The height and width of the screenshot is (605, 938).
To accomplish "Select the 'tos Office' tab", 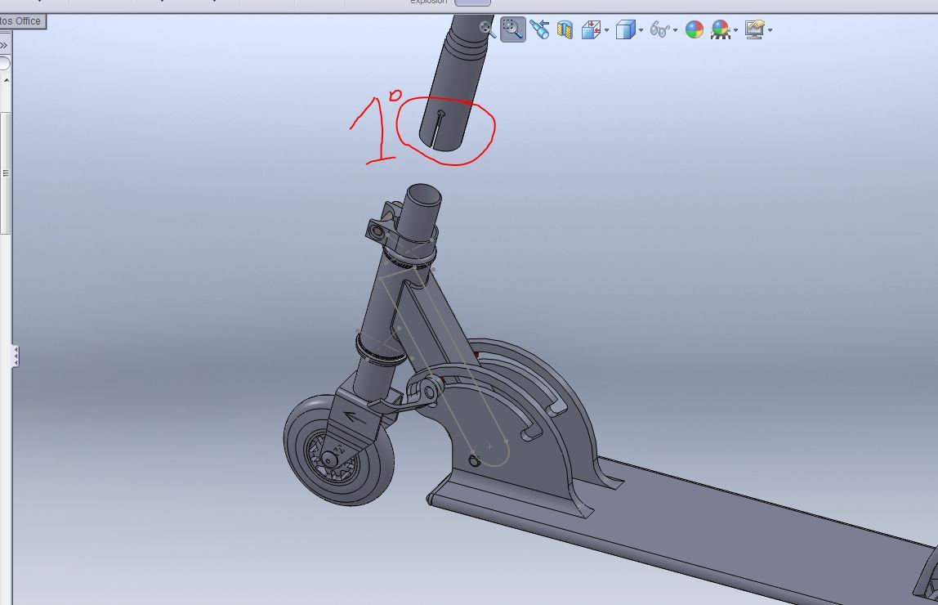I will tap(21, 21).
